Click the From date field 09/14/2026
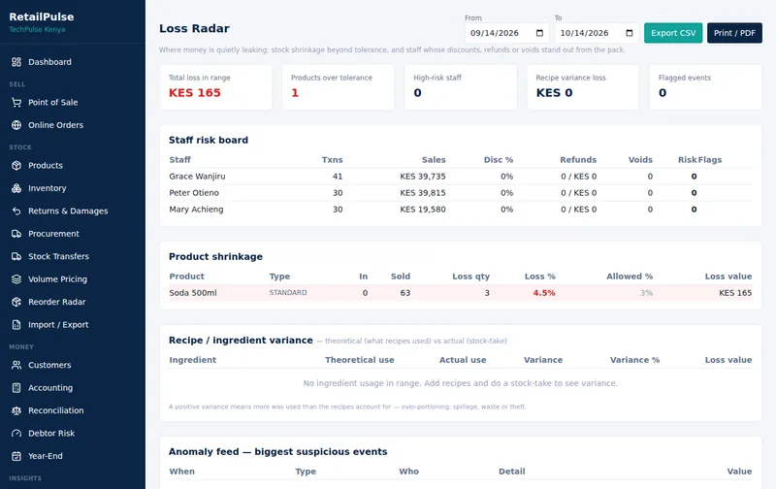Image resolution: width=776 pixels, height=489 pixels. tap(506, 33)
